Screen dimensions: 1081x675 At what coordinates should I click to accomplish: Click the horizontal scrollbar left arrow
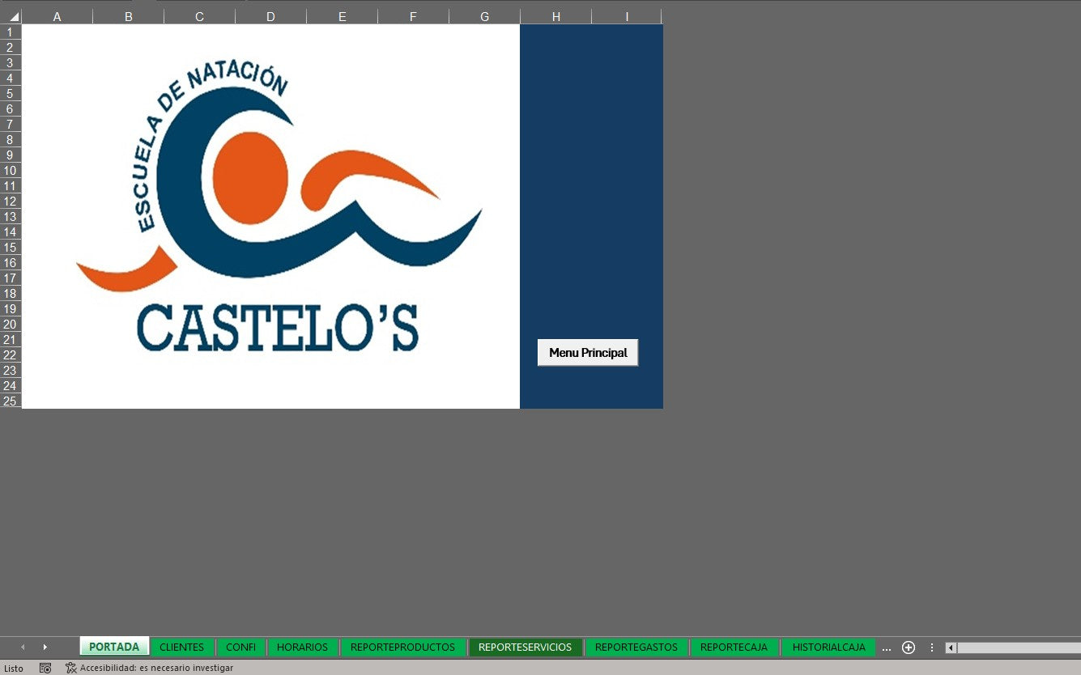point(951,647)
